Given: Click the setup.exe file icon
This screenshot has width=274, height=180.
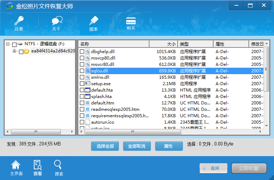Looking at the screenshot, I should pyautogui.click(x=88, y=83).
